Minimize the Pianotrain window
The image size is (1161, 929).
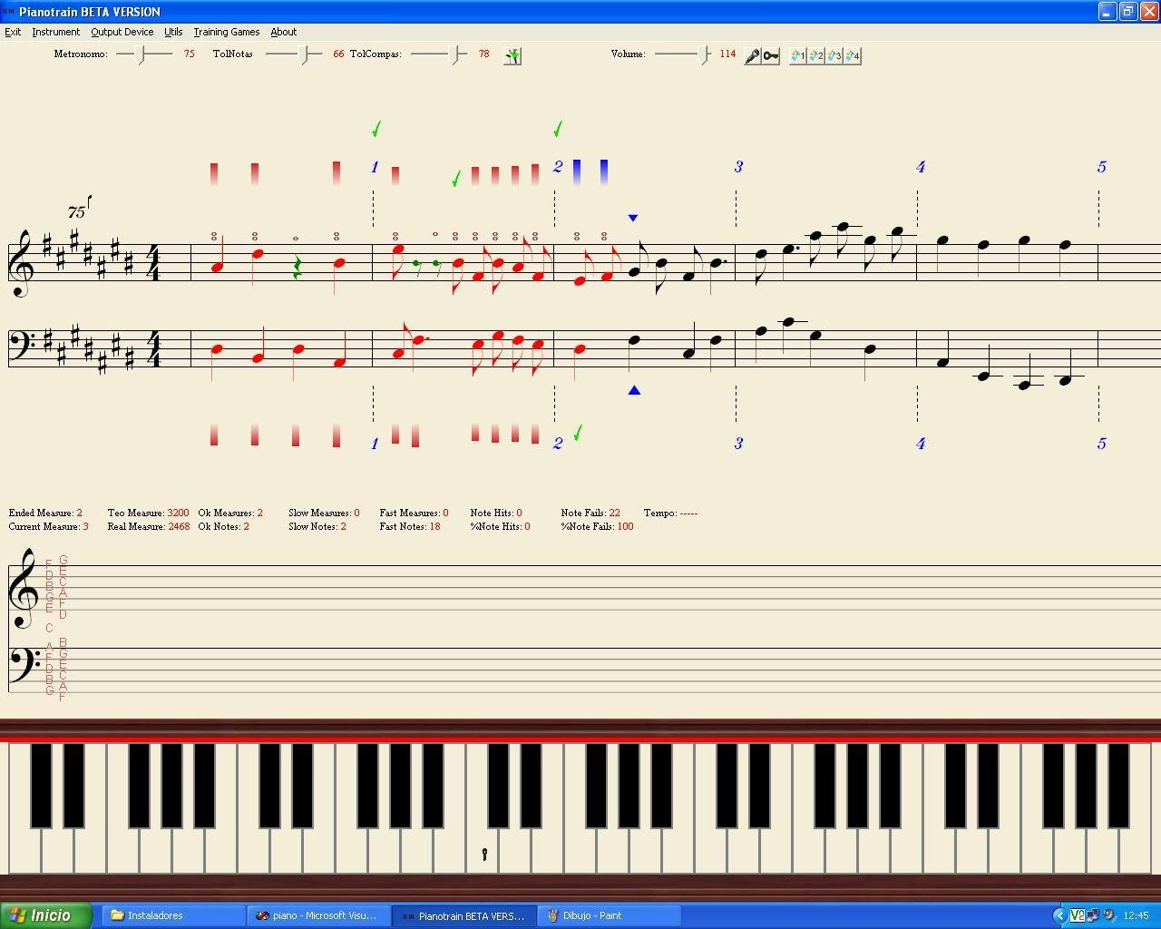pyautogui.click(x=1107, y=12)
